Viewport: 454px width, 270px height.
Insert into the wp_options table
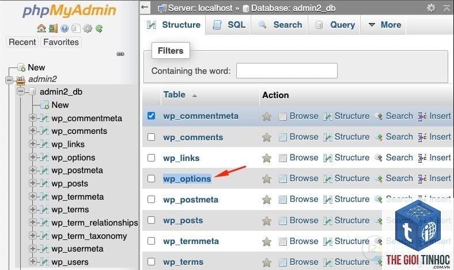coord(434,178)
